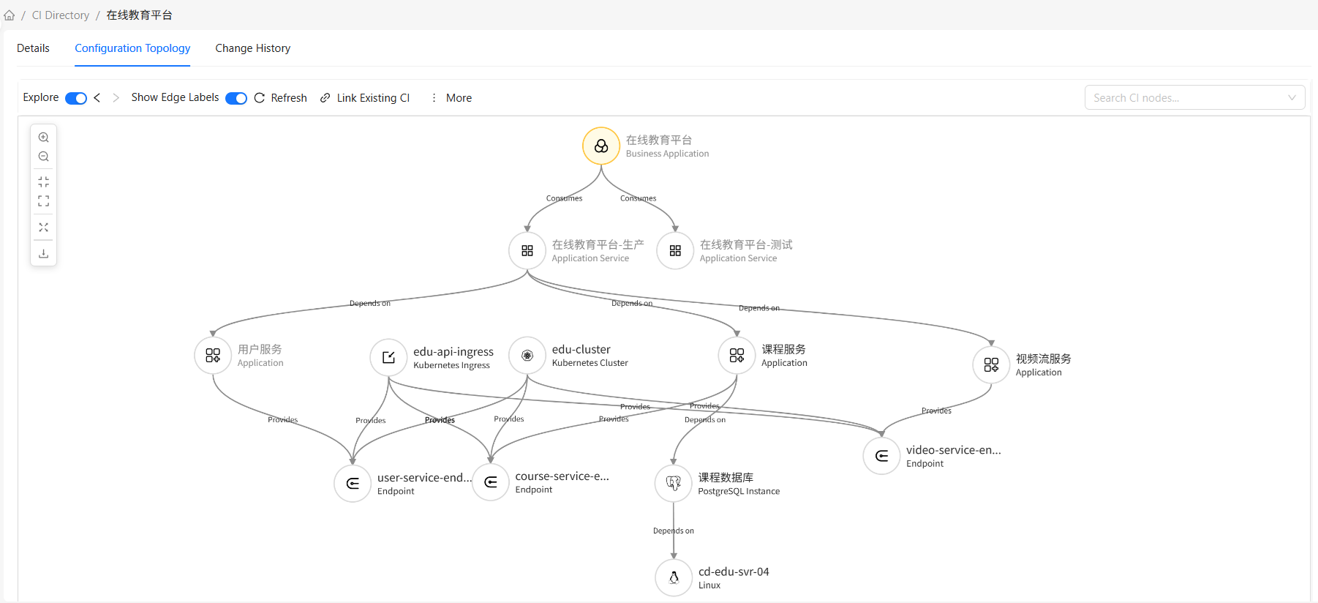Download the topology image
Viewport: 1318px width, 603px height.
[x=44, y=253]
